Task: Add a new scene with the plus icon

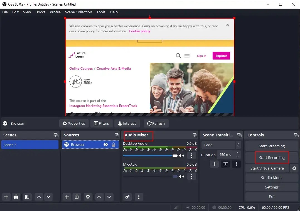Action: (6, 197)
